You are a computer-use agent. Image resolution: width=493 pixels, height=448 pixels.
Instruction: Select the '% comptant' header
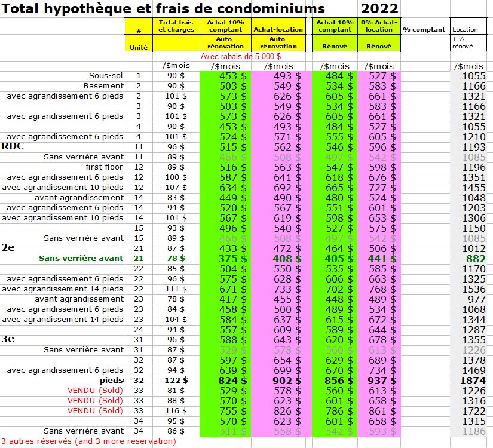(x=424, y=29)
